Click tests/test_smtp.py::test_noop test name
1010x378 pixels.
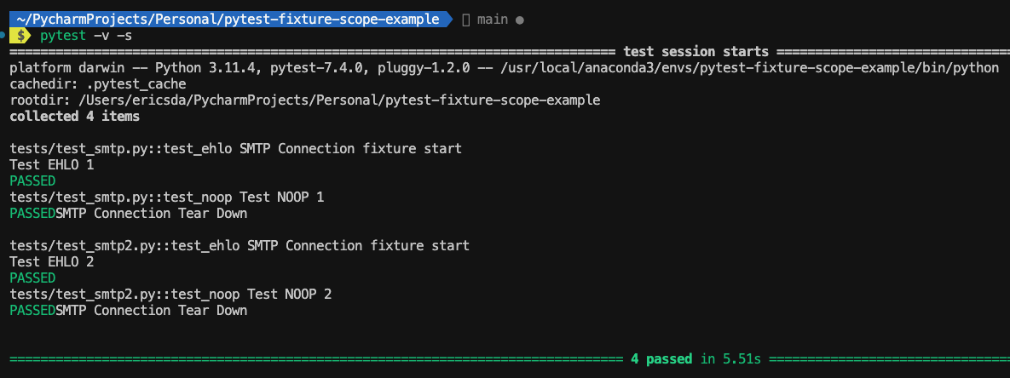(120, 197)
